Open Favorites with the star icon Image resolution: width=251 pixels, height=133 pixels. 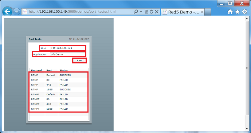237,12
